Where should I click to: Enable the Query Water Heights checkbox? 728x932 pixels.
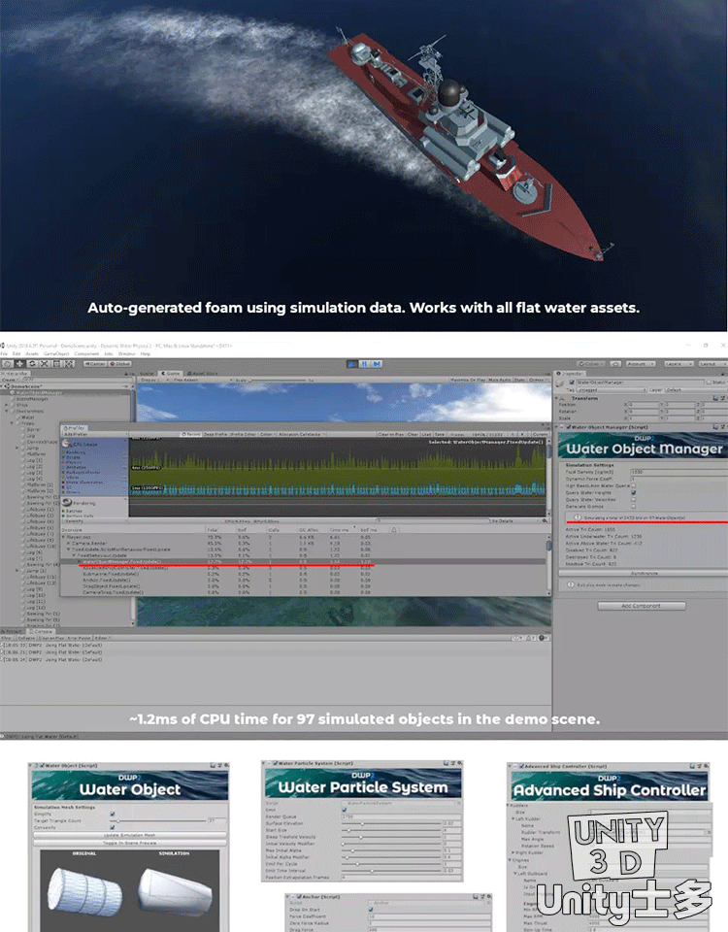click(x=634, y=492)
